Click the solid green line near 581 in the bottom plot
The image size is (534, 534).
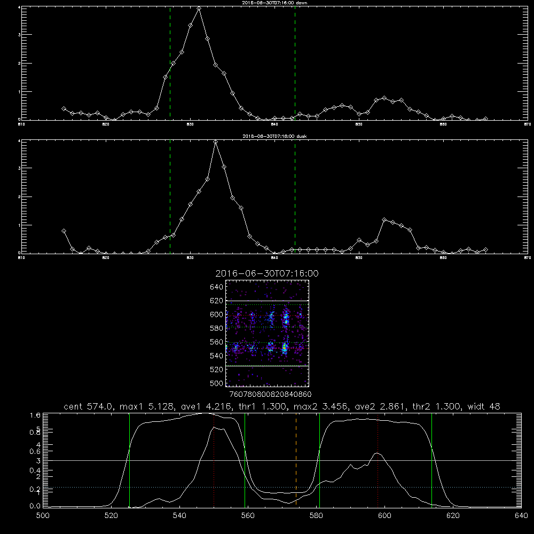click(x=319, y=460)
